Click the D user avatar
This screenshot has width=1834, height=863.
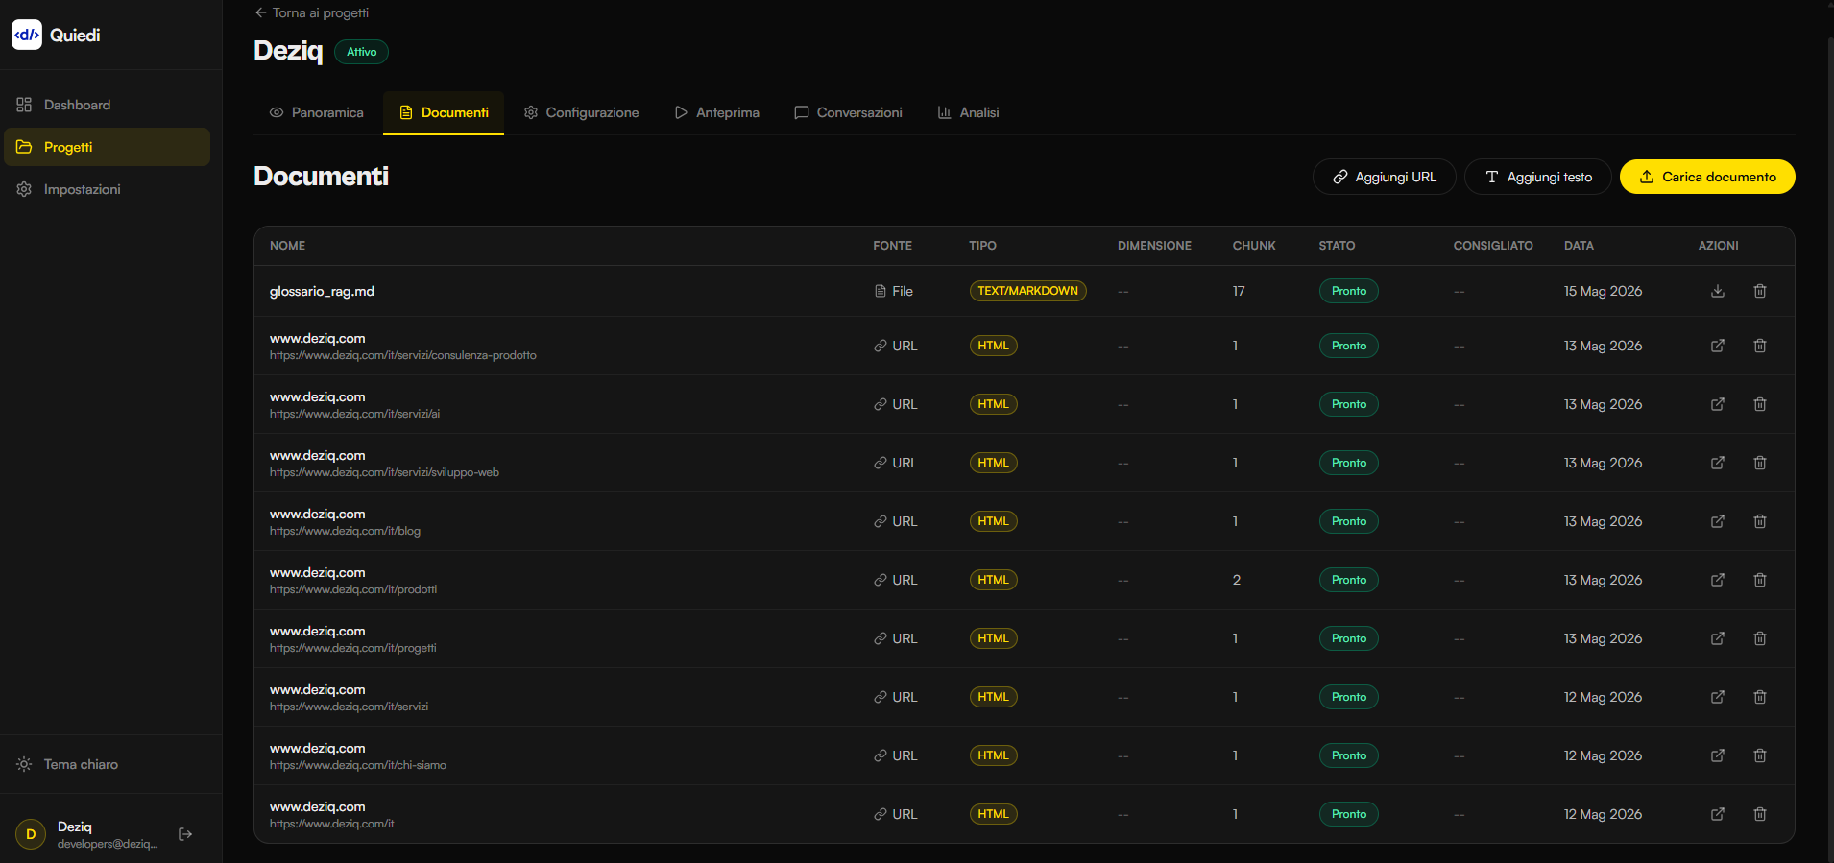(31, 834)
